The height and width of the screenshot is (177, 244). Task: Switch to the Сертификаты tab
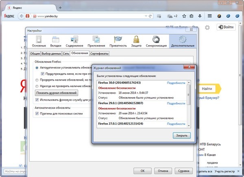pos(99,54)
